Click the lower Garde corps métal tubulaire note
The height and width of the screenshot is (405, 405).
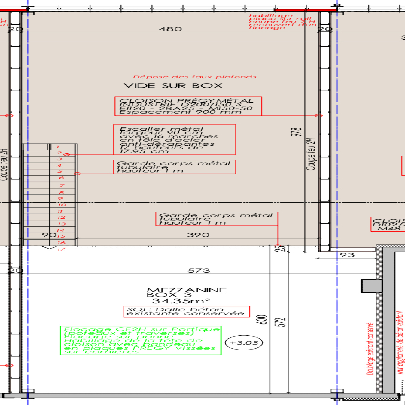tap(216, 219)
